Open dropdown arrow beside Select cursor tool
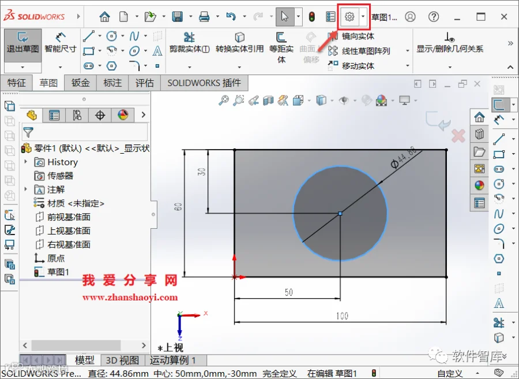Image resolution: width=519 pixels, height=379 pixels. (298, 16)
